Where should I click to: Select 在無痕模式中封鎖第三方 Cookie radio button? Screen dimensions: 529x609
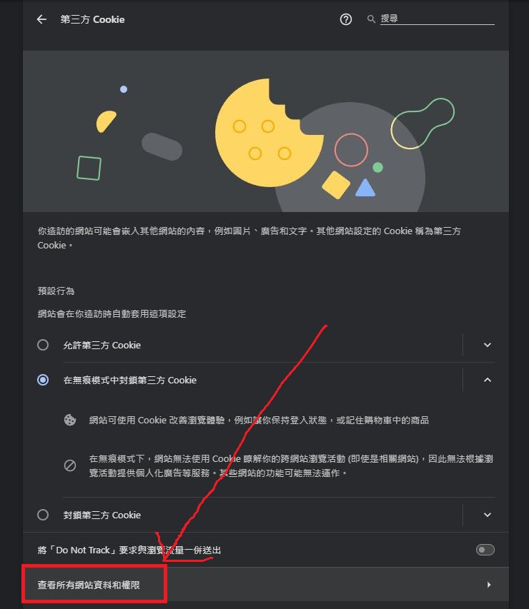tap(43, 380)
